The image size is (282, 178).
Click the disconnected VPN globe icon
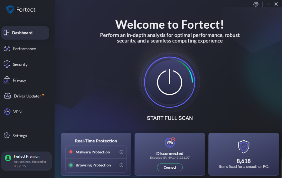pyautogui.click(x=170, y=142)
